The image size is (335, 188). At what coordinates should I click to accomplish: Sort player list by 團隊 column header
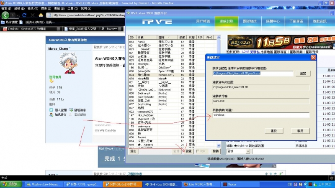(167, 37)
